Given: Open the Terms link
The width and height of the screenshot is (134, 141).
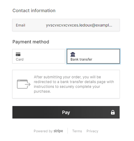Looking at the screenshot, I should click(x=77, y=131).
